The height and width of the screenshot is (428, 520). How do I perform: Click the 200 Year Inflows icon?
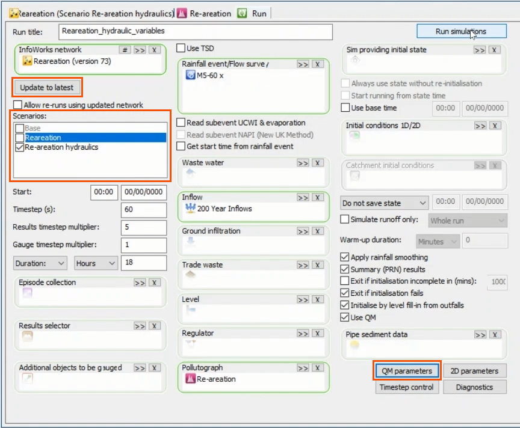pos(192,209)
